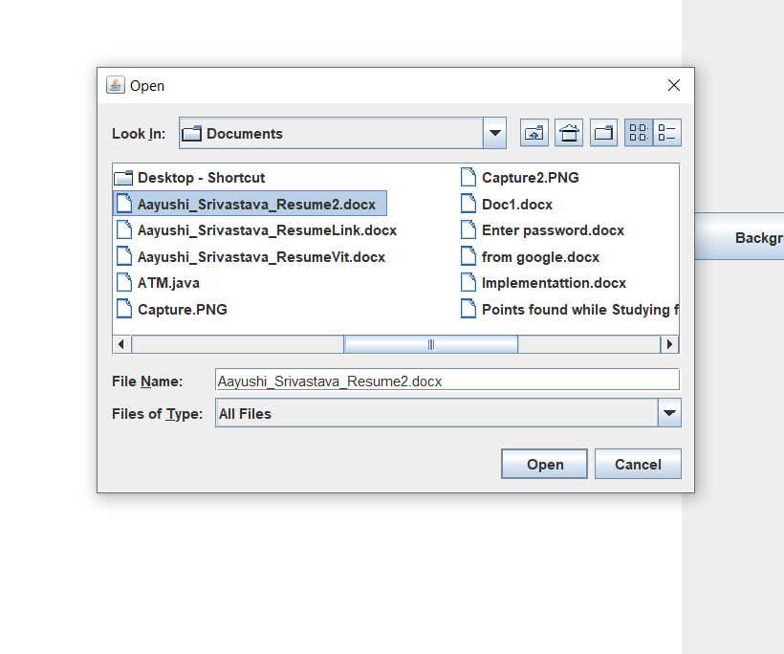Select Aayushi_Srivastava_ResumeLink.docx
Screen dimensions: 784x654
click(x=256, y=230)
